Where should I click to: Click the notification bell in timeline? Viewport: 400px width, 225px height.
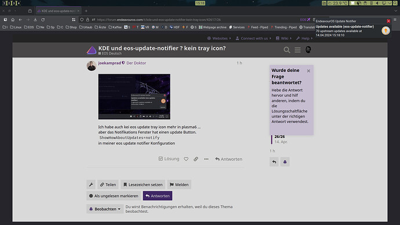pyautogui.click(x=285, y=162)
